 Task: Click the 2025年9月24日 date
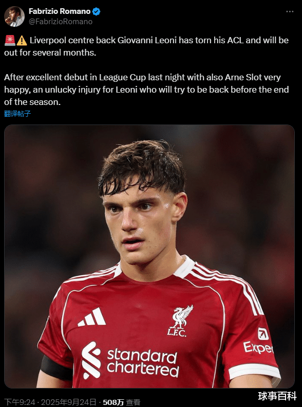pos(69,402)
